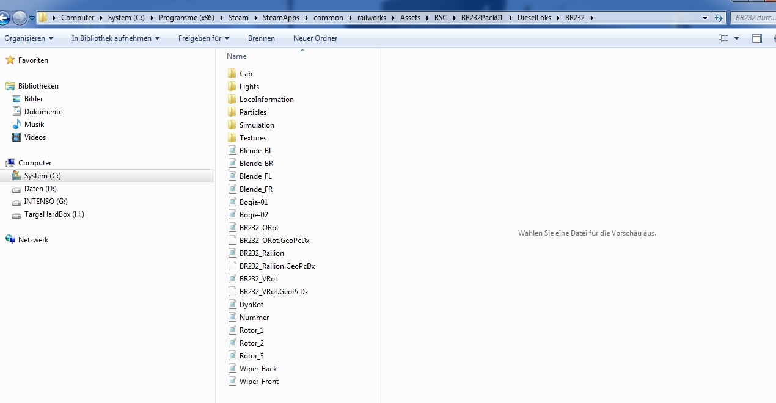This screenshot has width=776, height=403.
Task: Expand the arrow after railworks in path
Action: point(393,18)
